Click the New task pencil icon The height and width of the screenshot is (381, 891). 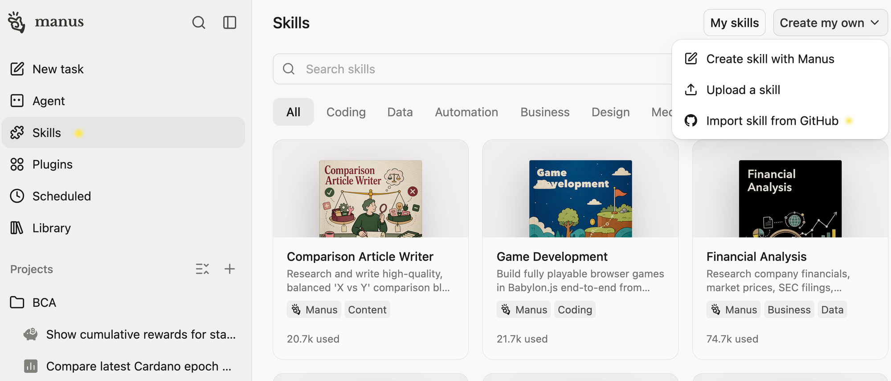coord(17,69)
